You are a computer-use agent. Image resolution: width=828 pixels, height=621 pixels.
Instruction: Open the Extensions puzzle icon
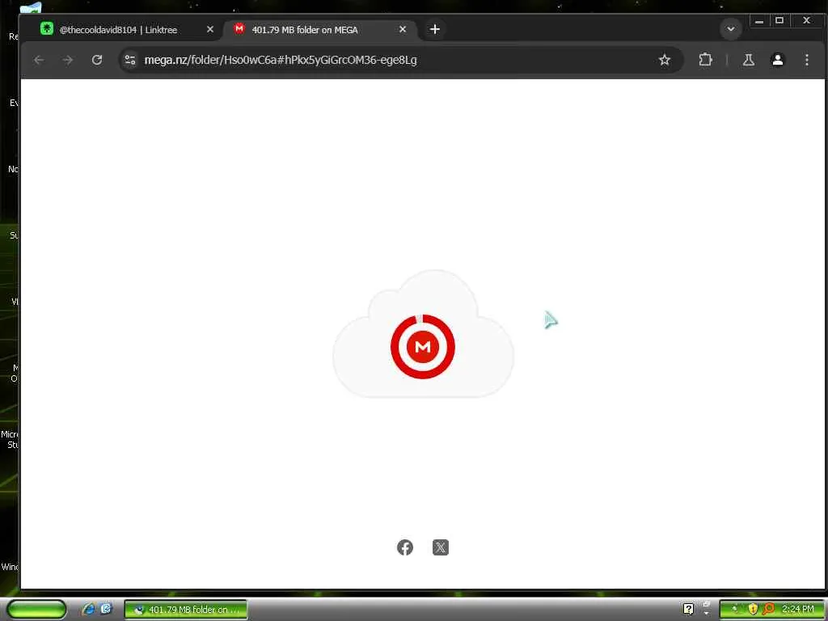(705, 60)
